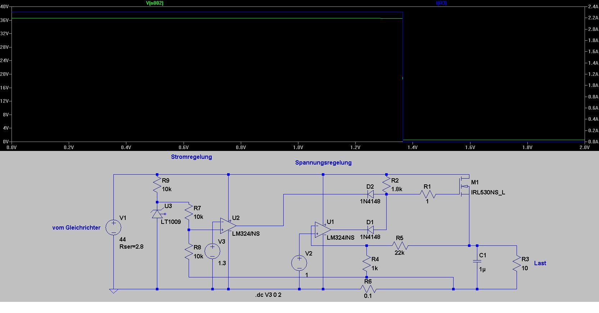Select the U1 LM324 op-amp symbol
The width and height of the screenshot is (599, 313).
[x=323, y=230]
